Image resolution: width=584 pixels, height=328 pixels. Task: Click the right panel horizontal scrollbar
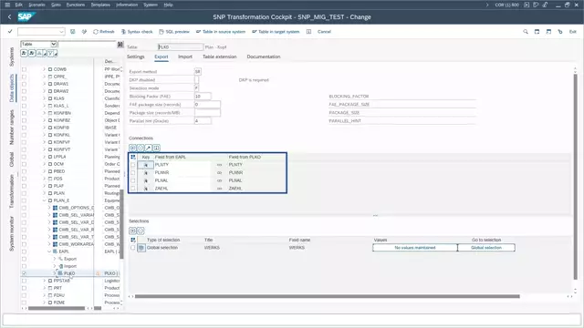(327, 296)
